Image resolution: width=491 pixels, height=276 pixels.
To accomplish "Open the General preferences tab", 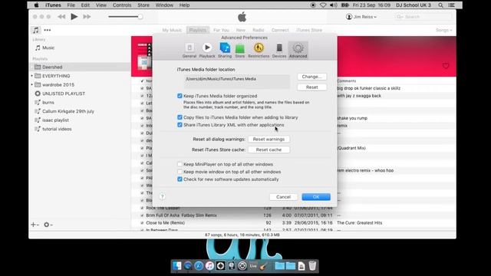I will coord(189,51).
